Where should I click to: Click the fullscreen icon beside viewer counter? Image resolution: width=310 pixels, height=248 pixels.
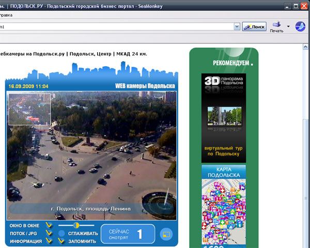click(x=165, y=235)
